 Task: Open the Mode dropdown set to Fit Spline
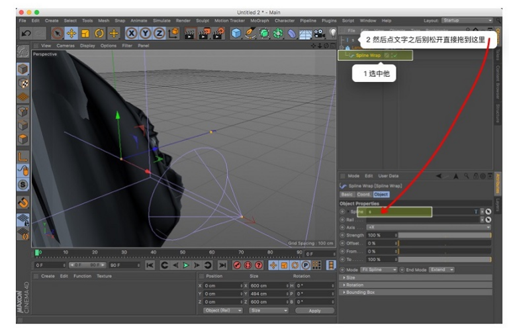click(379, 269)
